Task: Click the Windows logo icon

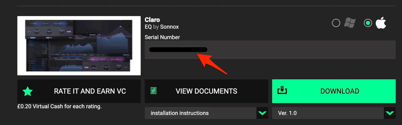Action: tap(350, 23)
